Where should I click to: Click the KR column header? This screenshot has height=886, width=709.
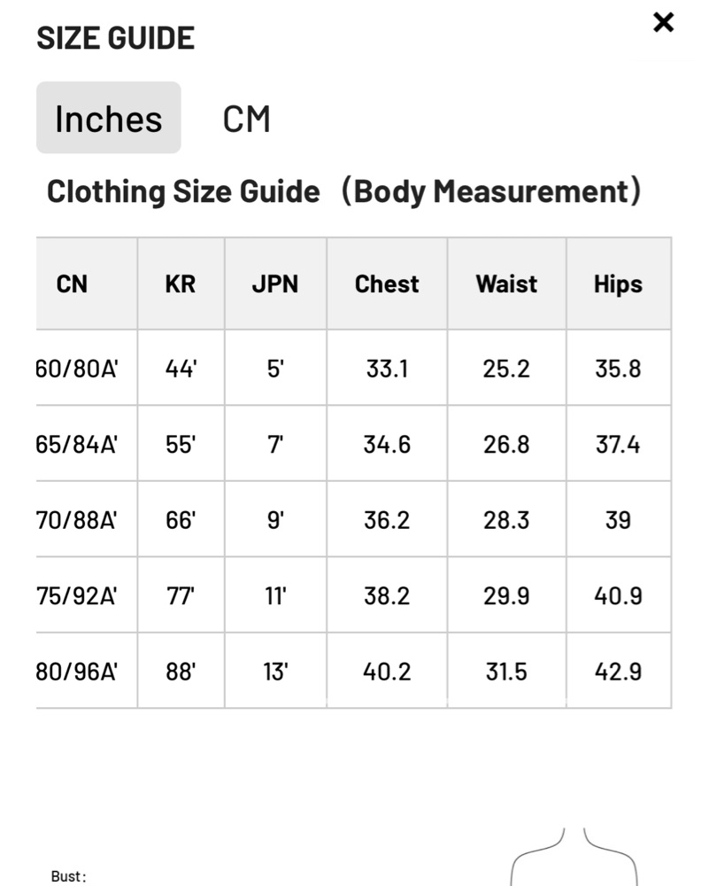(181, 284)
